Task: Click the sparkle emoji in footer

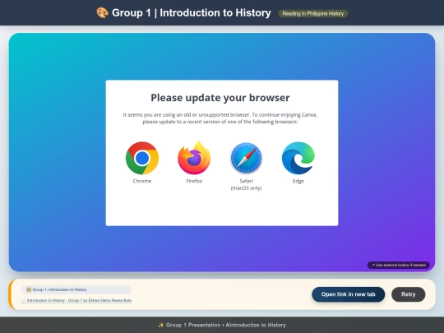Action: (161, 325)
